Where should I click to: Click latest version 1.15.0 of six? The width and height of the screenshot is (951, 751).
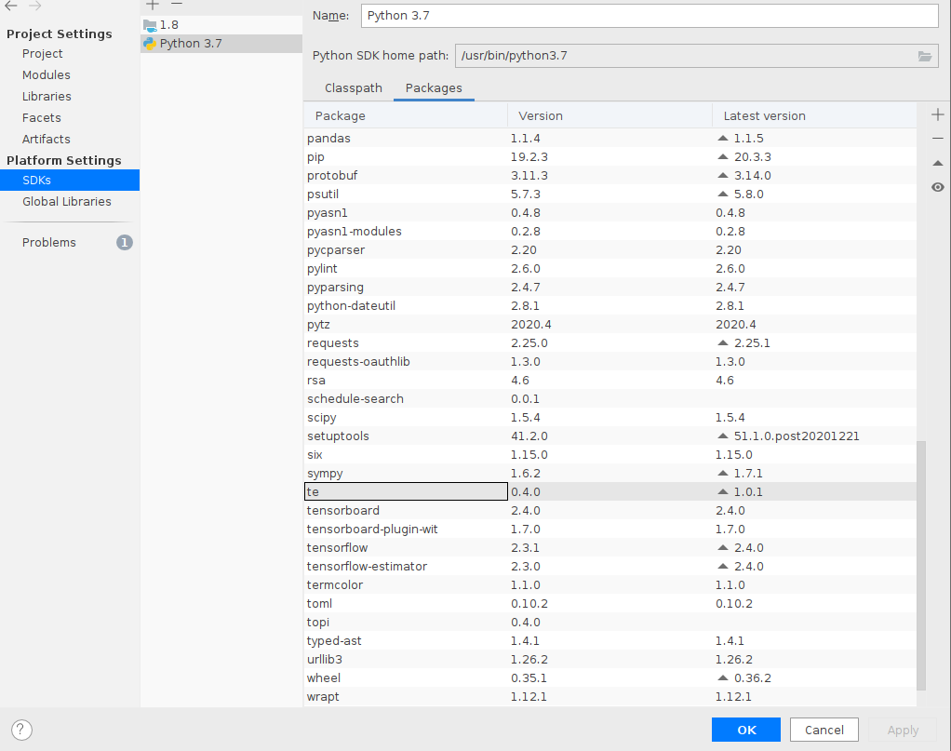[x=734, y=455]
